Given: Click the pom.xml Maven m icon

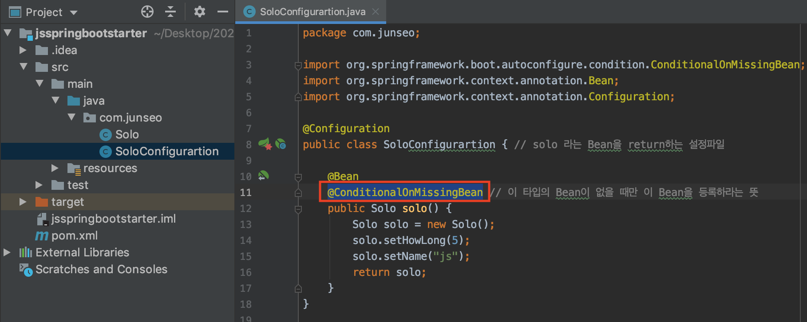Looking at the screenshot, I should tap(42, 236).
